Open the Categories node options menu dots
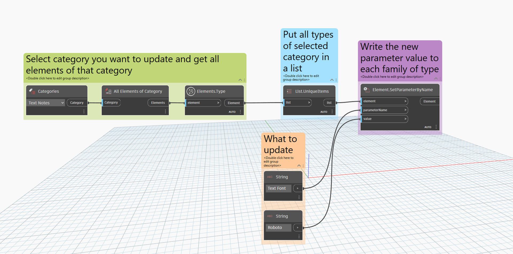513x254 pixels. pyautogui.click(x=84, y=112)
